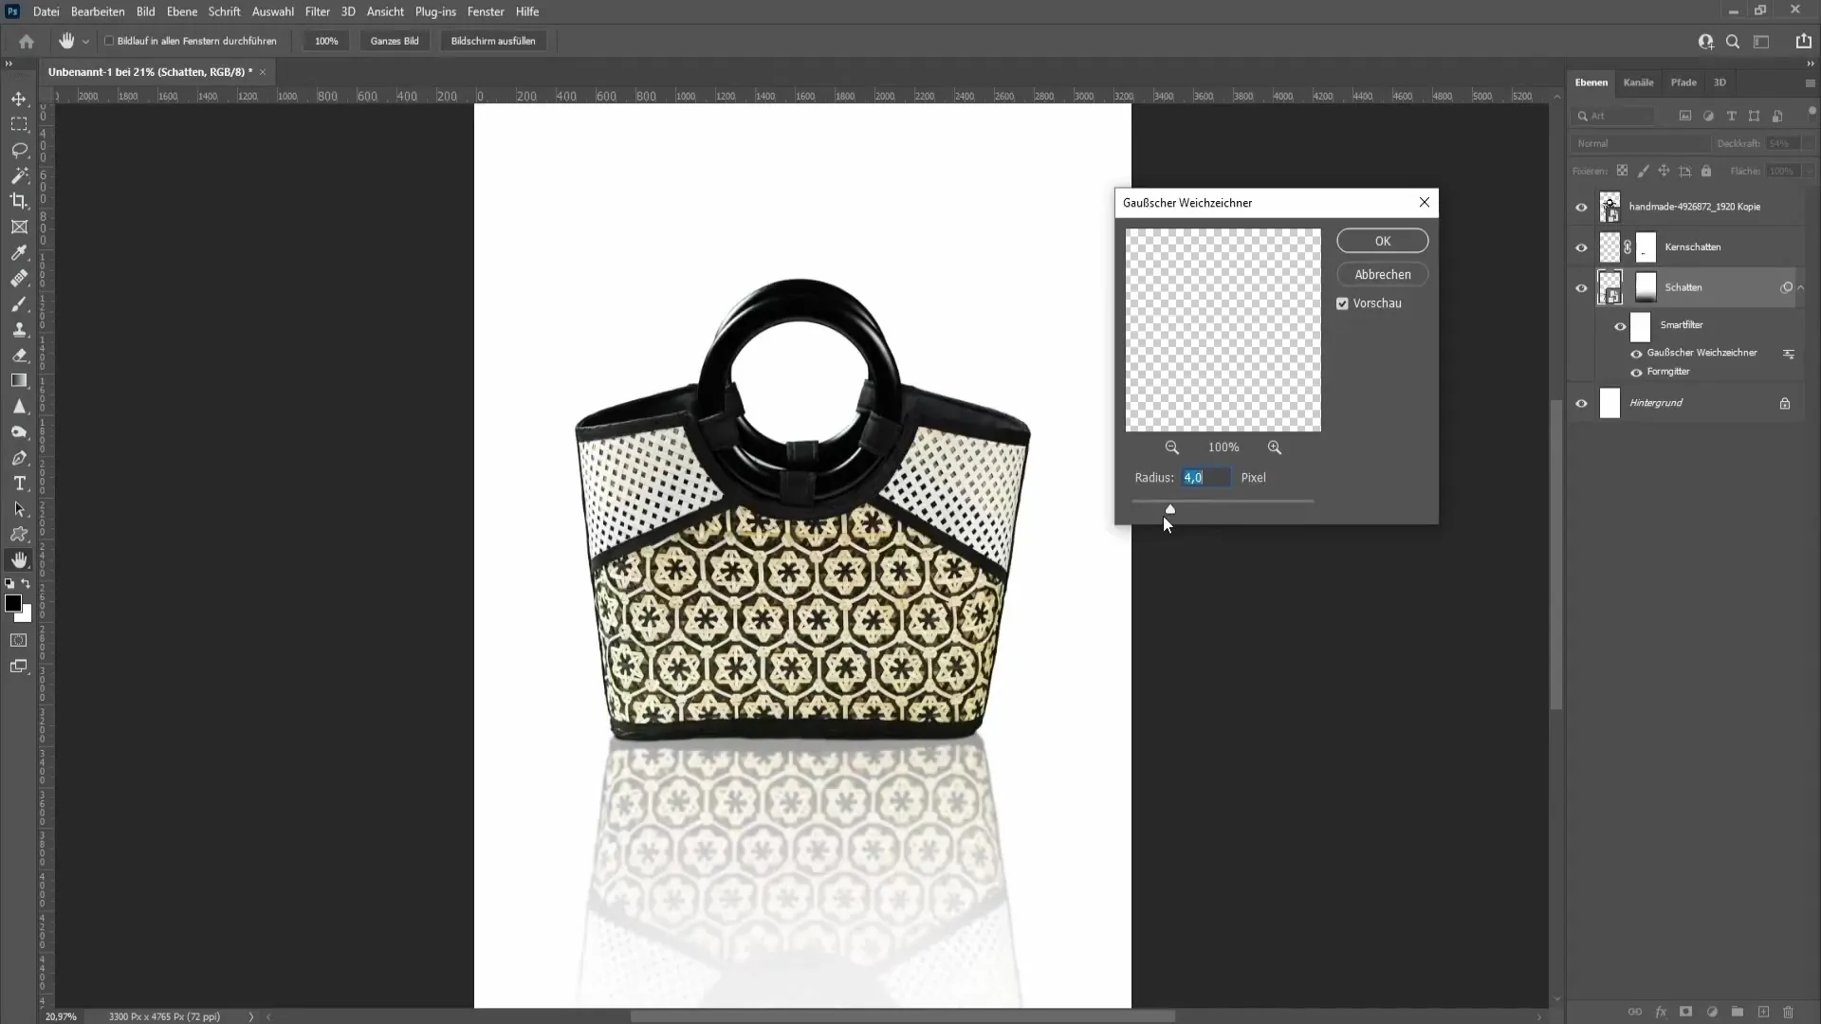
Task: Toggle Formgitter filter visibility
Action: click(1636, 373)
